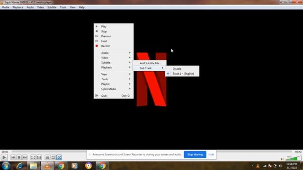Viewport: 303px width, 170px height.
Task: Mute audio with speaker icon in VLC
Action: tap(282, 159)
